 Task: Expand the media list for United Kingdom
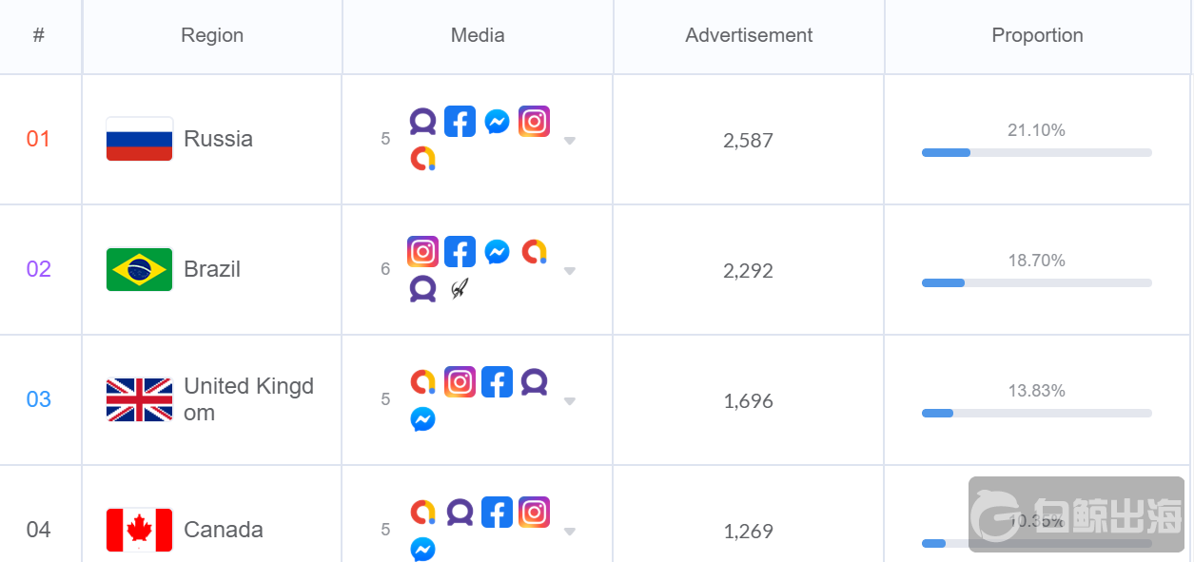[570, 401]
